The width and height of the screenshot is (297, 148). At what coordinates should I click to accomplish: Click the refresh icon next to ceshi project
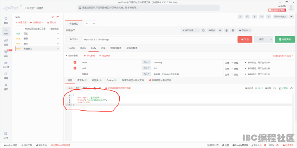coord(53,17)
